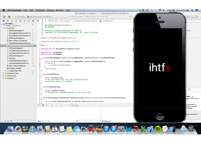Toggle the Quick Look eye icon
This screenshot has width=201, height=143.
(x=46, y=121)
